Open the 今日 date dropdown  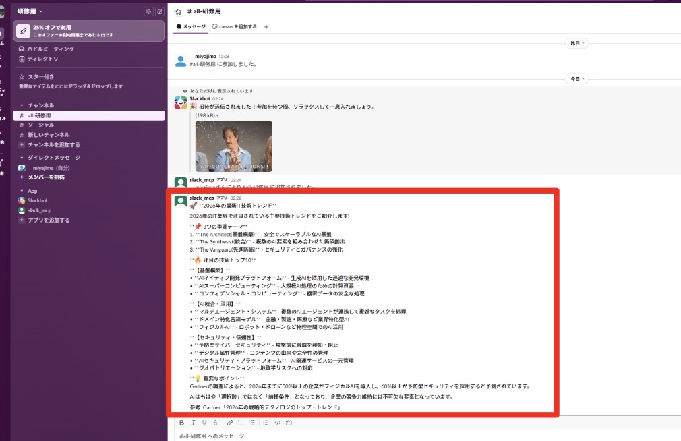tap(575, 79)
